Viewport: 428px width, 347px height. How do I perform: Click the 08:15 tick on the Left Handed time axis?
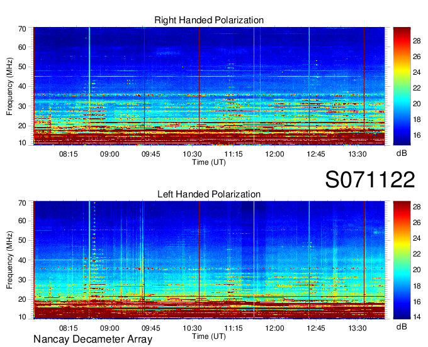tap(68, 328)
